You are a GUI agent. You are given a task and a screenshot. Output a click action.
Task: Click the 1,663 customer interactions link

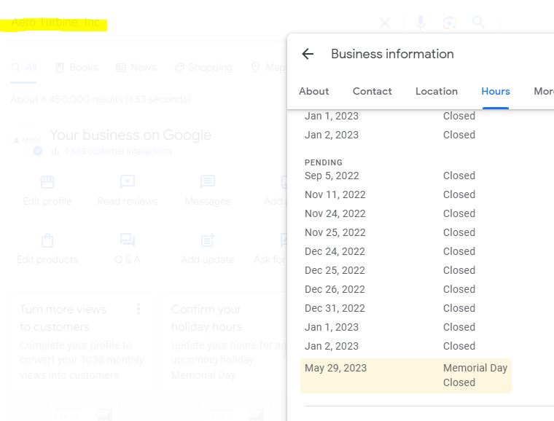click(118, 152)
